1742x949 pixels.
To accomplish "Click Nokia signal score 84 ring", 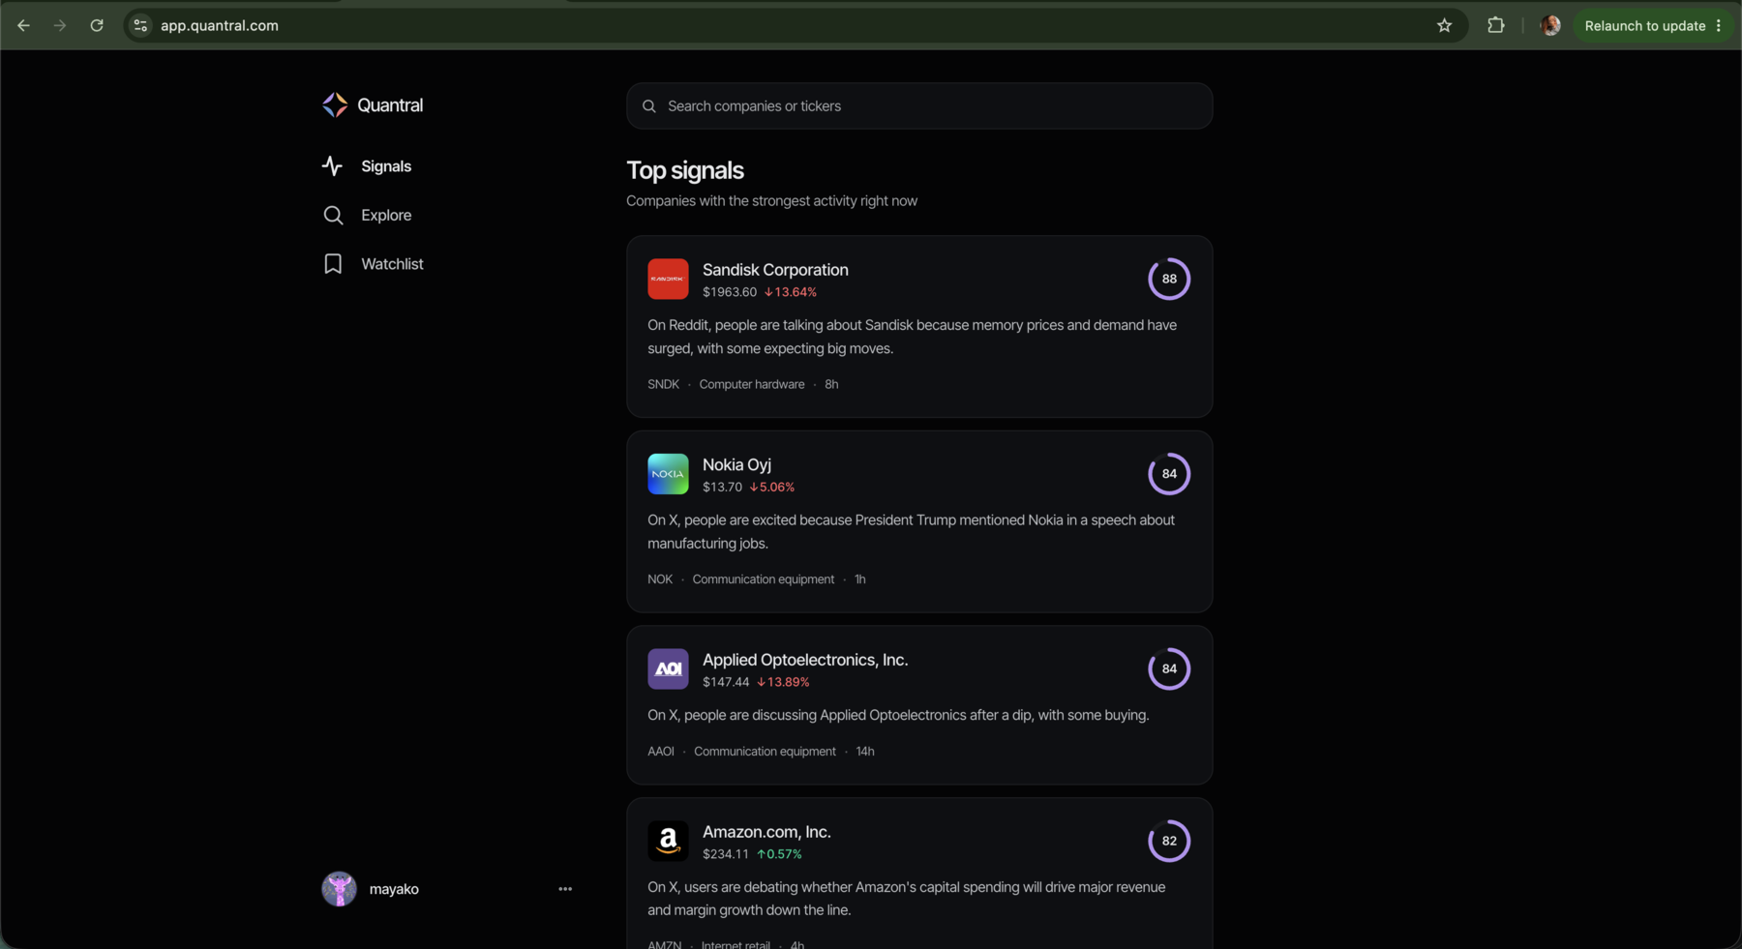I will pos(1169,474).
